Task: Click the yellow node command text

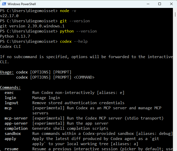Action: pyautogui.click(x=64, y=11)
